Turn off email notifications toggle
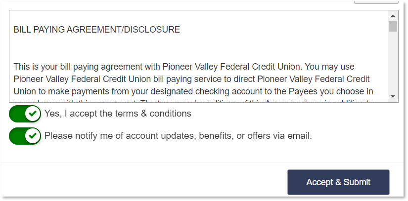 25,136
